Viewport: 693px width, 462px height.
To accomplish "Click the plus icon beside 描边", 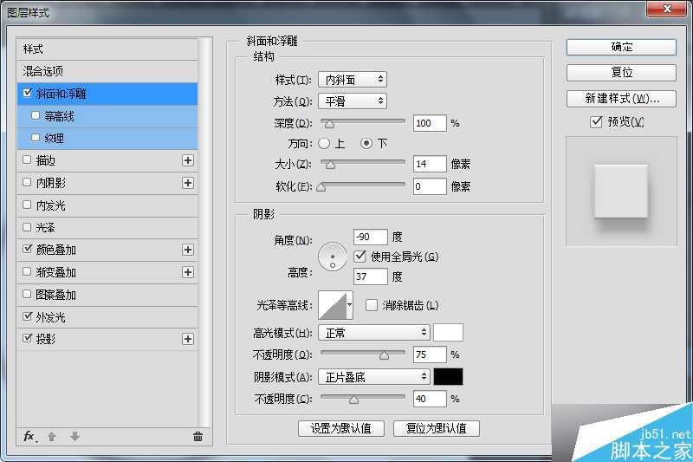I will pyautogui.click(x=187, y=160).
